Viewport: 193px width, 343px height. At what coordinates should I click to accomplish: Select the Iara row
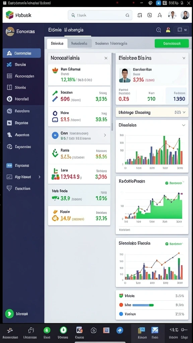[x=79, y=174]
